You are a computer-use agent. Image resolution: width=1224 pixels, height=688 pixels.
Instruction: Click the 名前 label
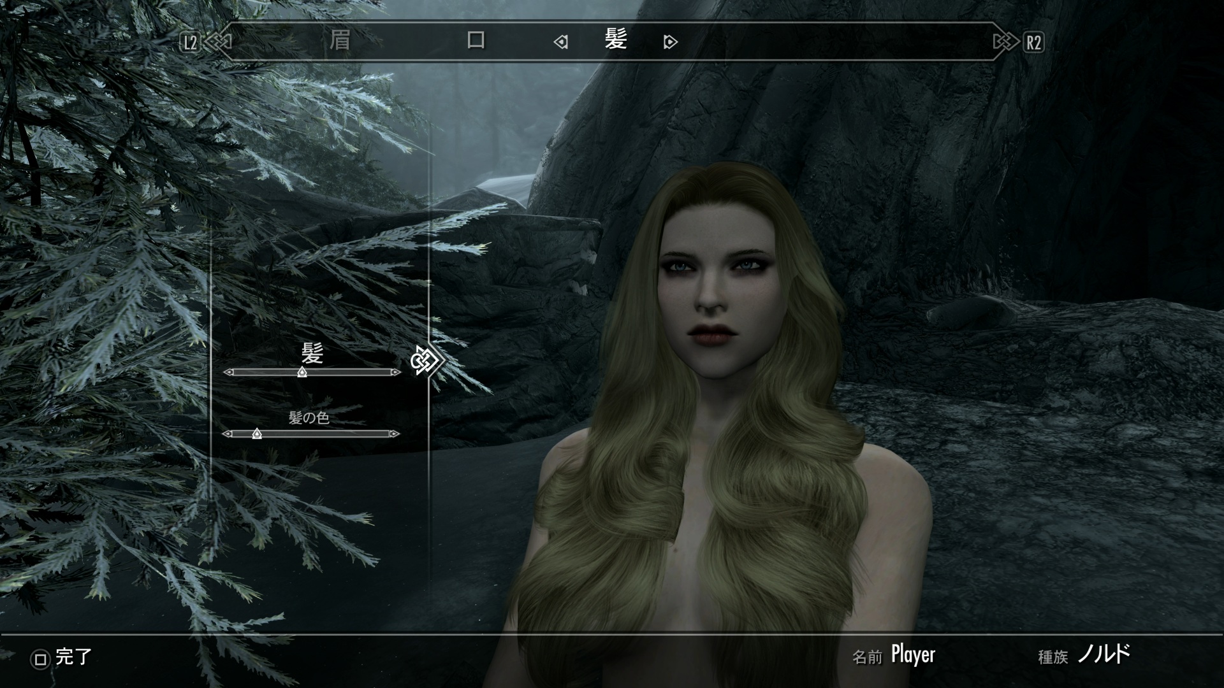pos(867,657)
